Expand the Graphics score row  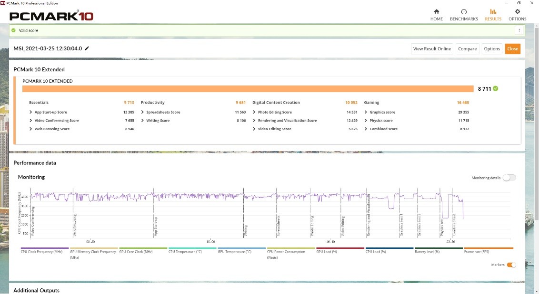(366, 112)
